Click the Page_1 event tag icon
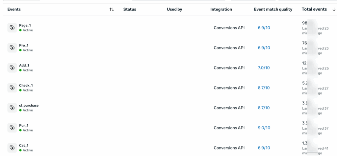Image resolution: width=337 pixels, height=156 pixels. (x=12, y=28)
